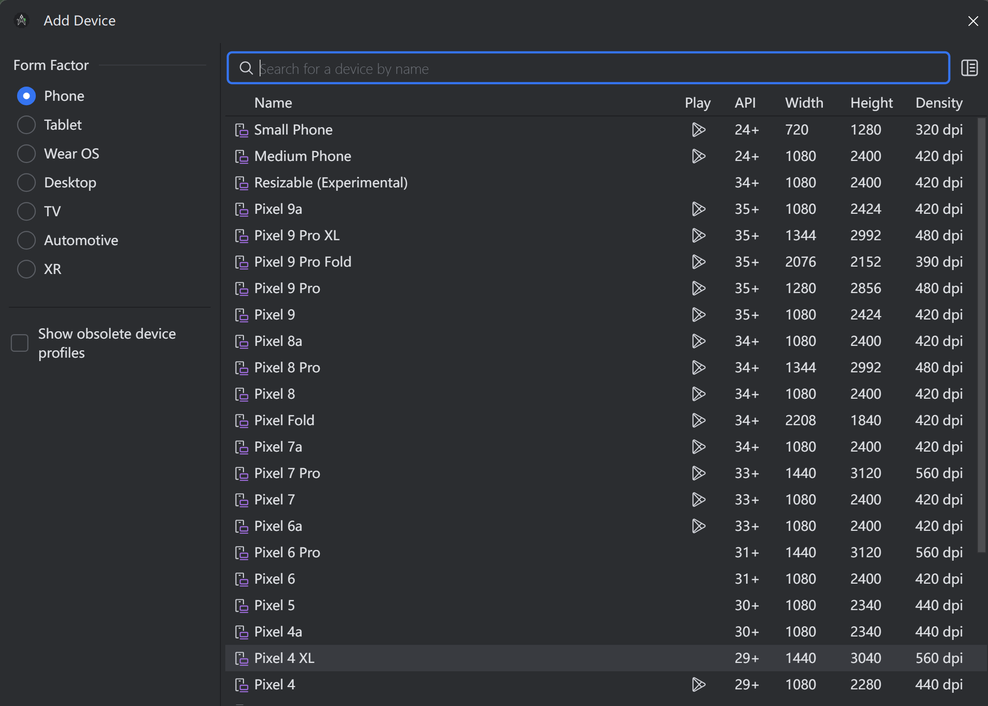988x706 pixels.
Task: Click the Play Store icon for Pixel 8a
Action: pyautogui.click(x=699, y=341)
